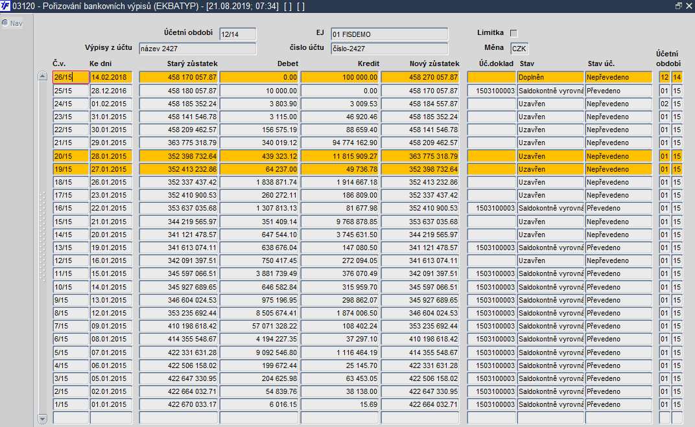The image size is (695, 427).
Task: Click the scroll down arrow beside the table
Action: pos(43,419)
